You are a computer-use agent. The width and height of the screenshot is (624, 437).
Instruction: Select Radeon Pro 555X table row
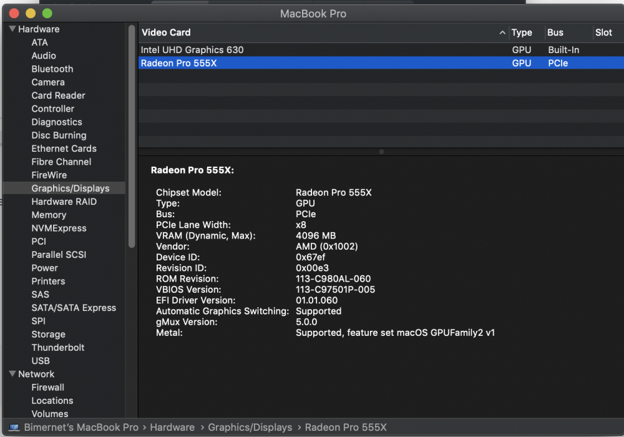tap(381, 63)
